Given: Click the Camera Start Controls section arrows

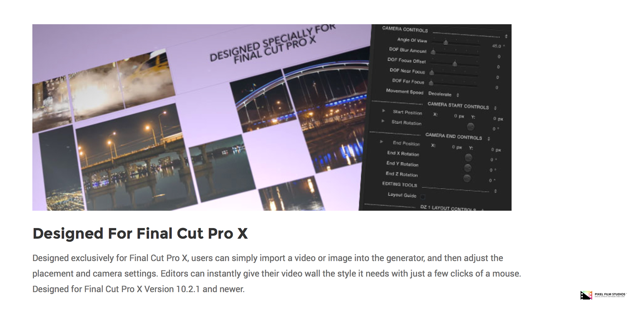Looking at the screenshot, I should [495, 108].
